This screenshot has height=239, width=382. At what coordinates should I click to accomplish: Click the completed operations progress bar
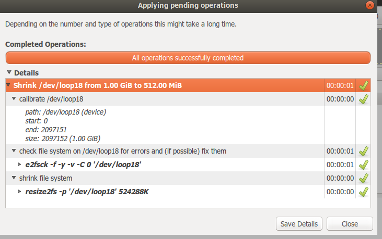pyautogui.click(x=188, y=58)
